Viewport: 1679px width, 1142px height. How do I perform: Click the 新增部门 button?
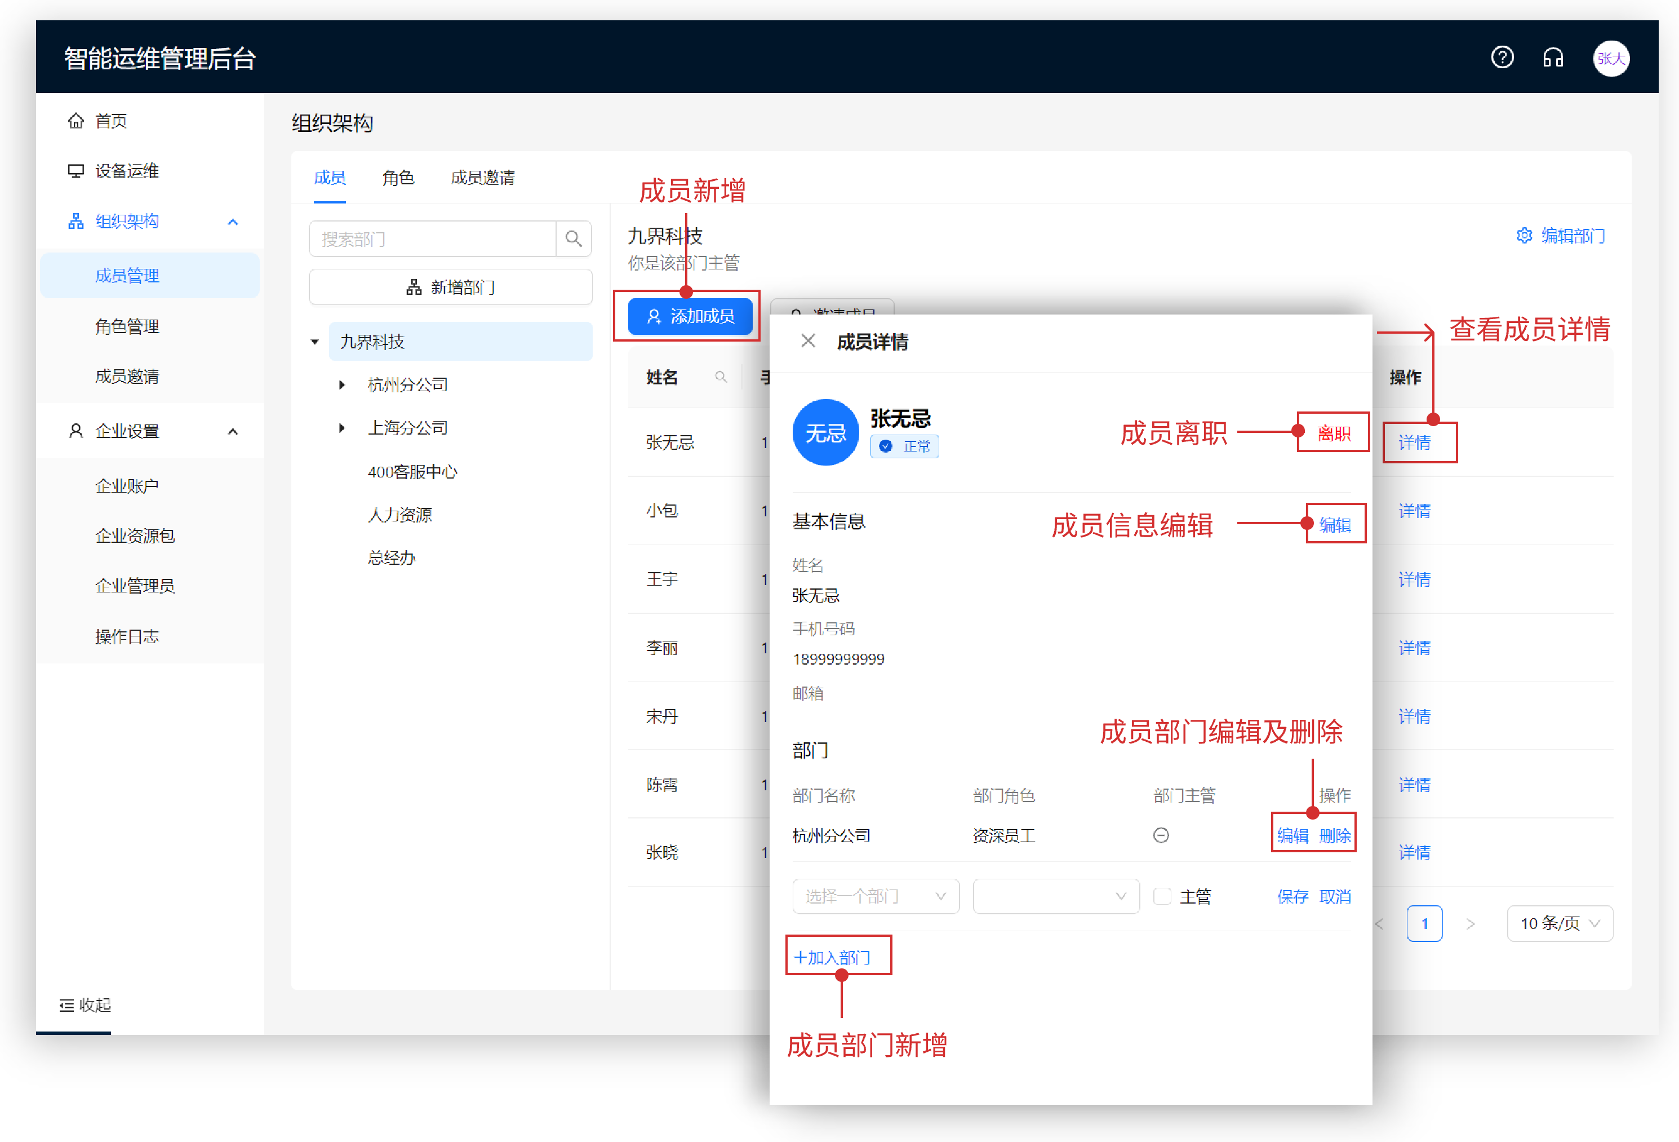pyautogui.click(x=450, y=287)
